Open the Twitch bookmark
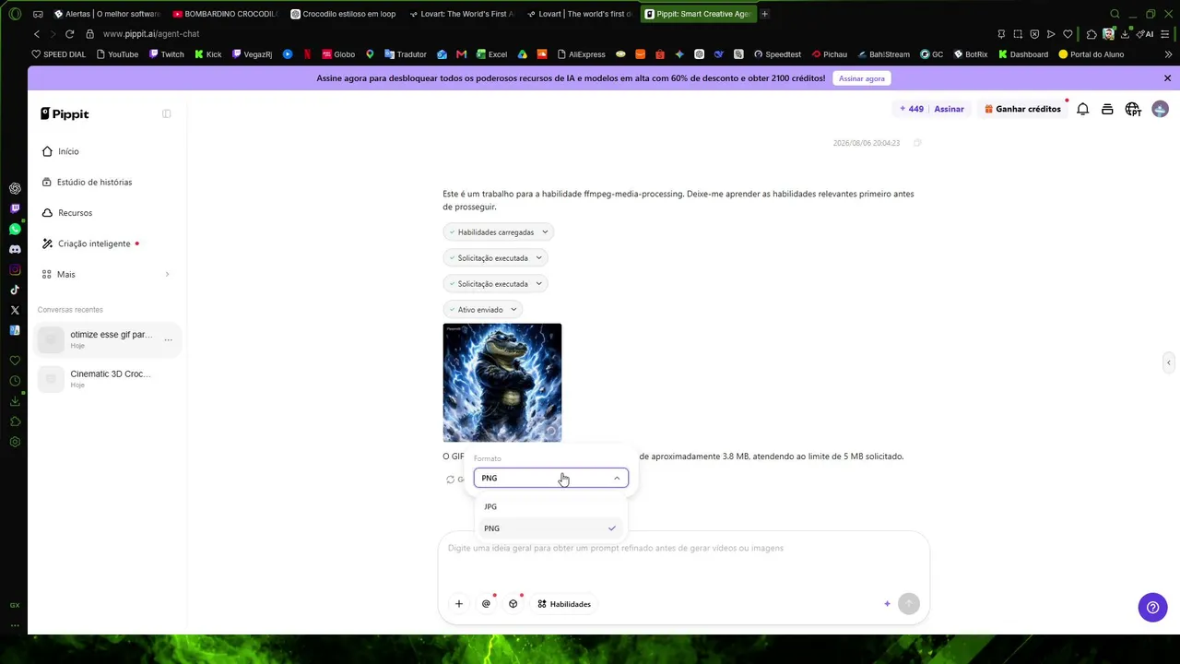The image size is (1180, 664). (x=167, y=54)
